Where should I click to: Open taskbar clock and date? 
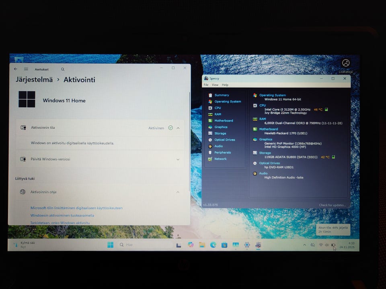(347, 245)
